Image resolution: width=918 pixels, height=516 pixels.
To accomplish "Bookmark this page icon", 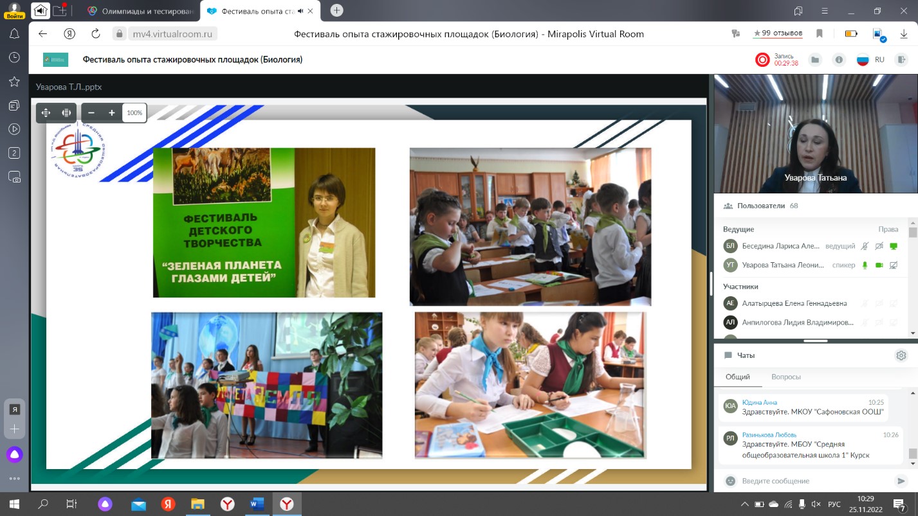I will click(820, 34).
